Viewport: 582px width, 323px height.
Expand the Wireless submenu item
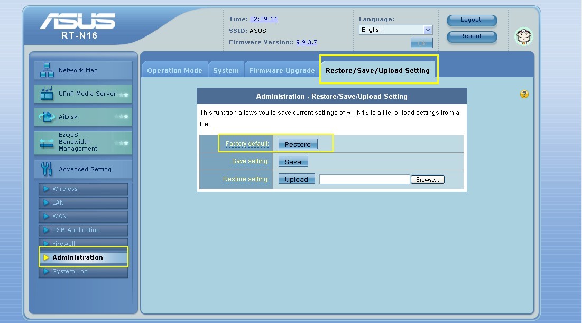(x=83, y=189)
